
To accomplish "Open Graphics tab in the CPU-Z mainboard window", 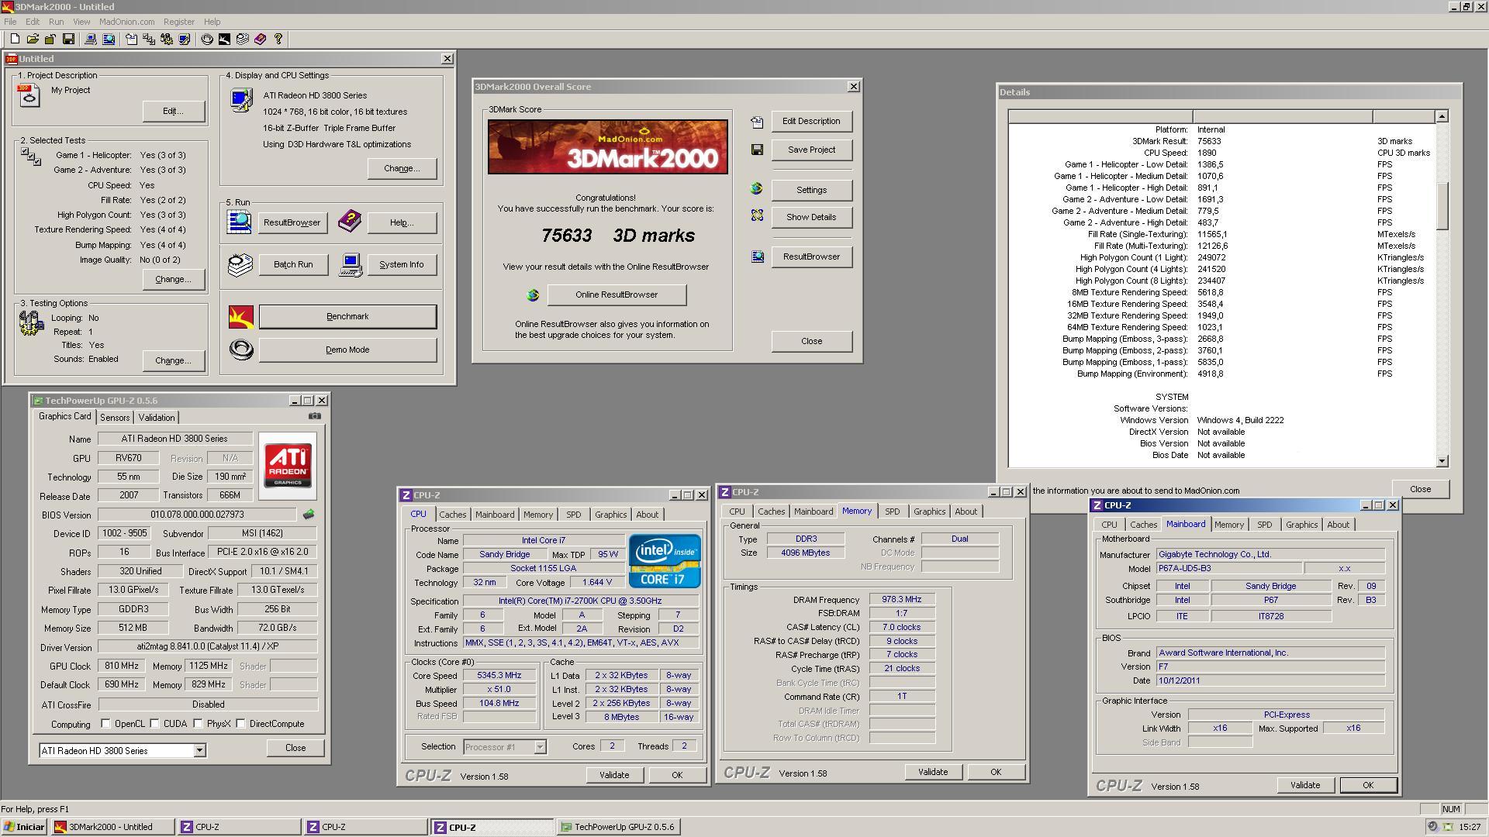I will point(1301,525).
